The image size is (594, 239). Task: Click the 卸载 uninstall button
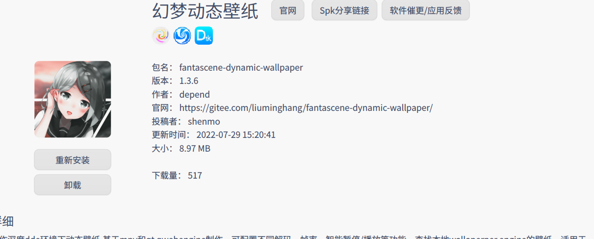[73, 185]
